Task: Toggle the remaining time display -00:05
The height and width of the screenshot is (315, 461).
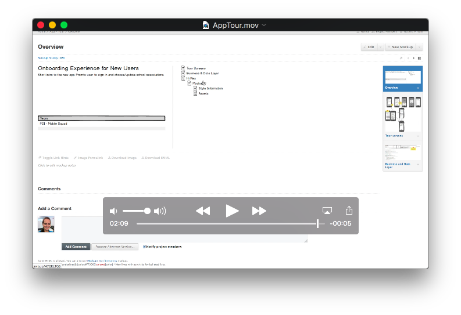Action: [x=341, y=223]
